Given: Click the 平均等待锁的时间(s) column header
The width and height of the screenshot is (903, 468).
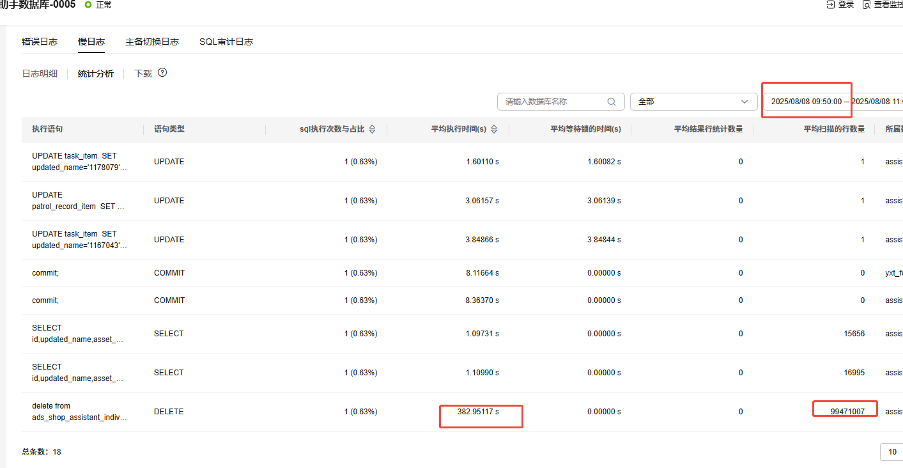Looking at the screenshot, I should click(x=585, y=129).
